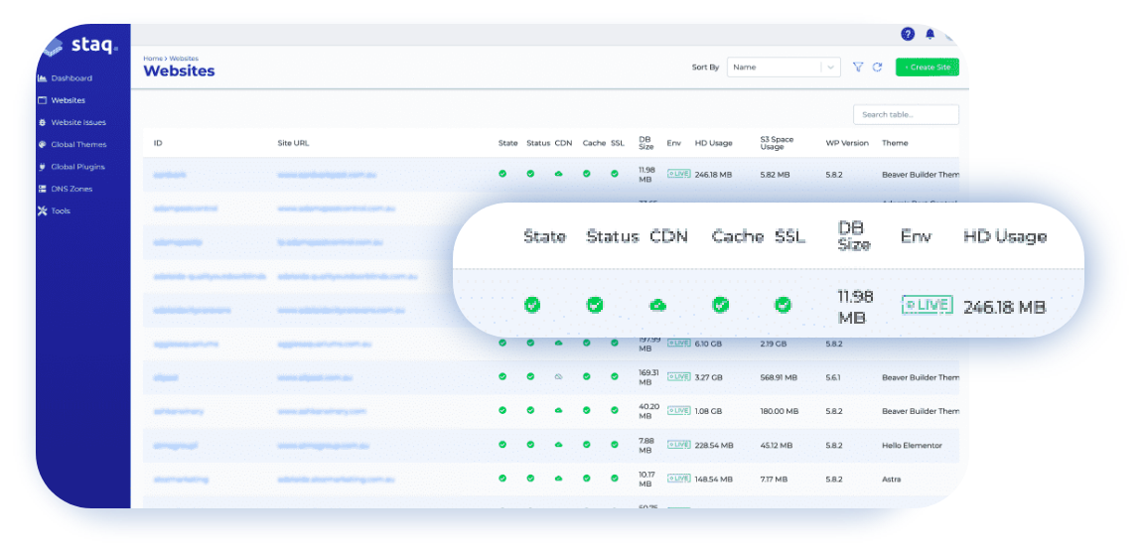Open Website Issues in the sidebar
The image size is (1144, 556).
[71, 122]
